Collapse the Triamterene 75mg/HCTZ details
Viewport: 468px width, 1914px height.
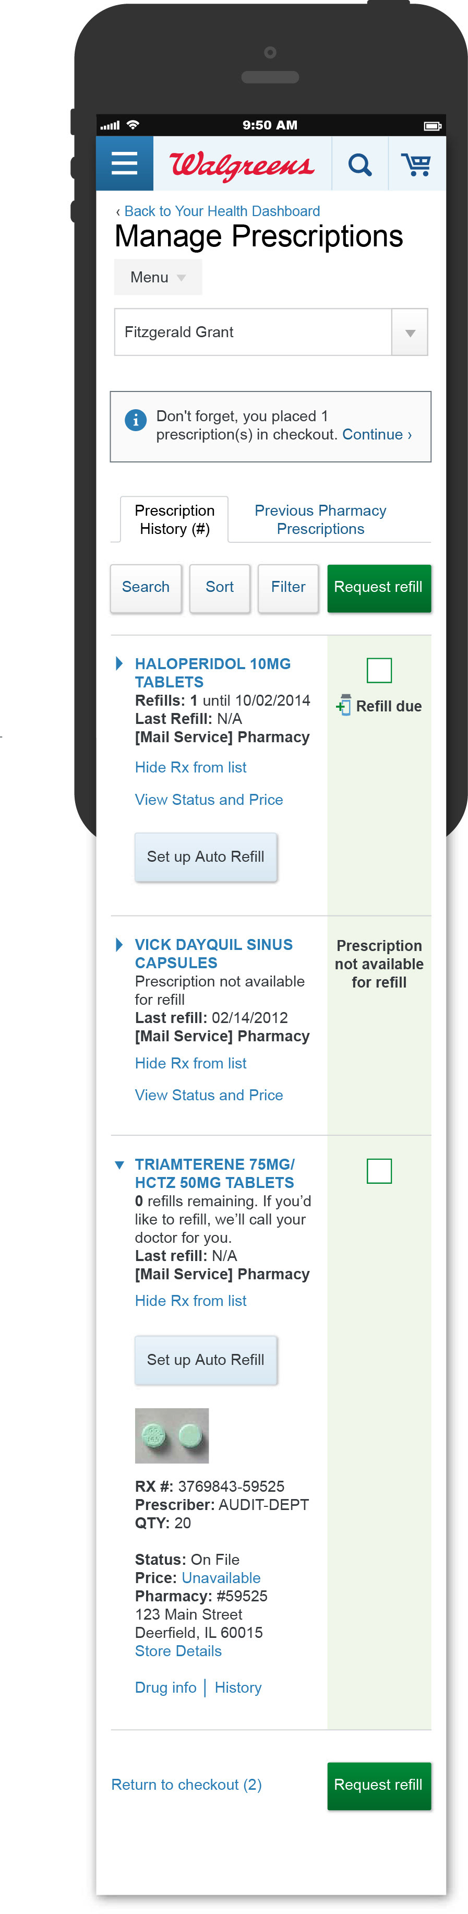pos(119,1165)
